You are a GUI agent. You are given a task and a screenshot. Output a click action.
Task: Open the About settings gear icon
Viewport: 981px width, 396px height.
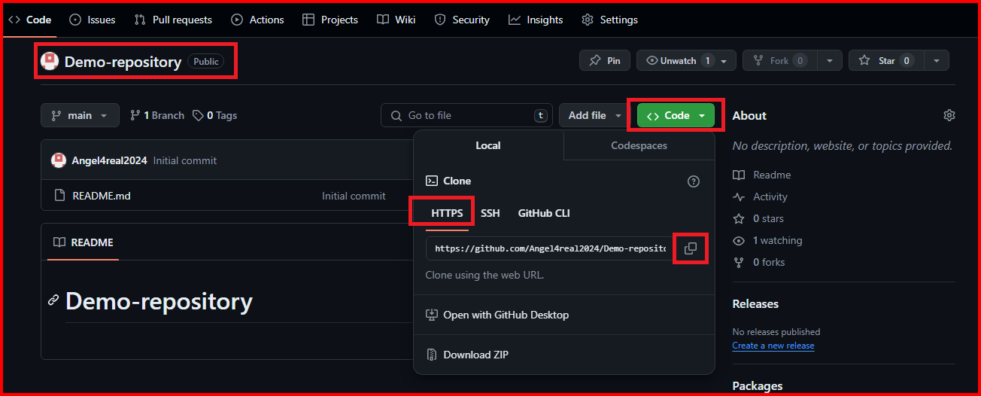pyautogui.click(x=949, y=115)
